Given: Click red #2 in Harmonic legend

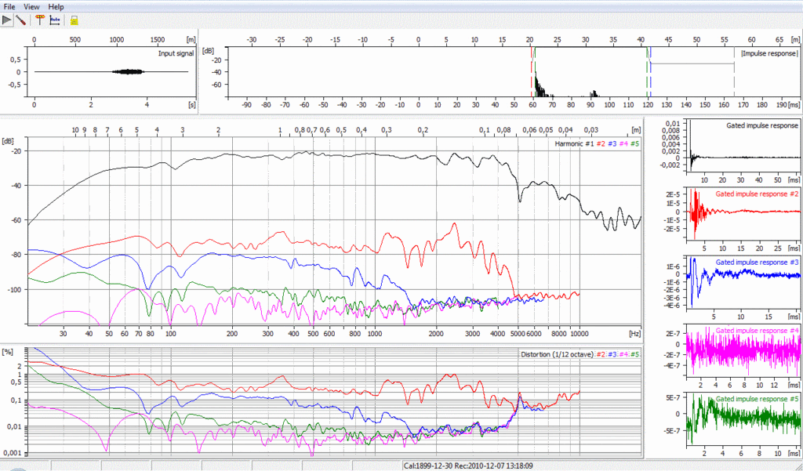Looking at the screenshot, I should [x=599, y=144].
